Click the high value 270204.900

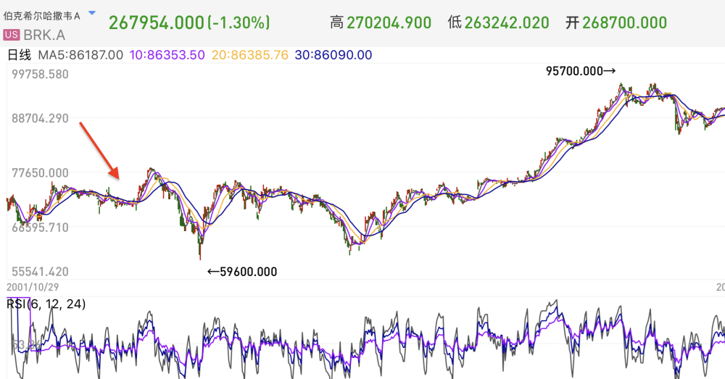point(389,22)
